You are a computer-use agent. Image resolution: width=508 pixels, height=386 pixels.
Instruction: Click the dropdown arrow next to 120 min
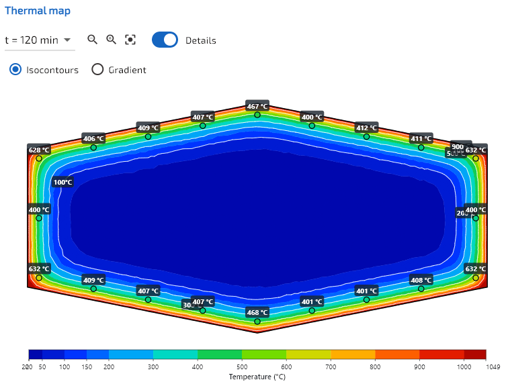point(67,40)
